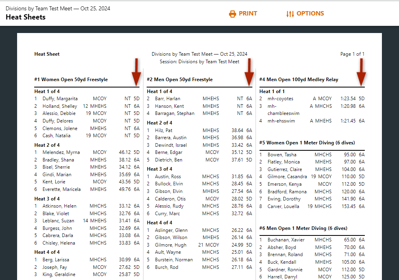Click swimmer name 'Melendez, Myrna'
Screen dimensions: 399x280
point(61,152)
